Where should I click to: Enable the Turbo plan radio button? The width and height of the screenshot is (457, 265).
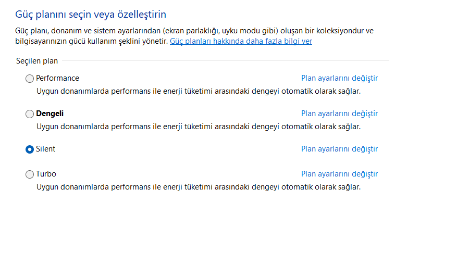pyautogui.click(x=30, y=174)
